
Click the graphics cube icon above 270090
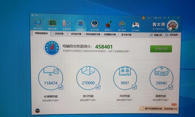[x=88, y=71]
